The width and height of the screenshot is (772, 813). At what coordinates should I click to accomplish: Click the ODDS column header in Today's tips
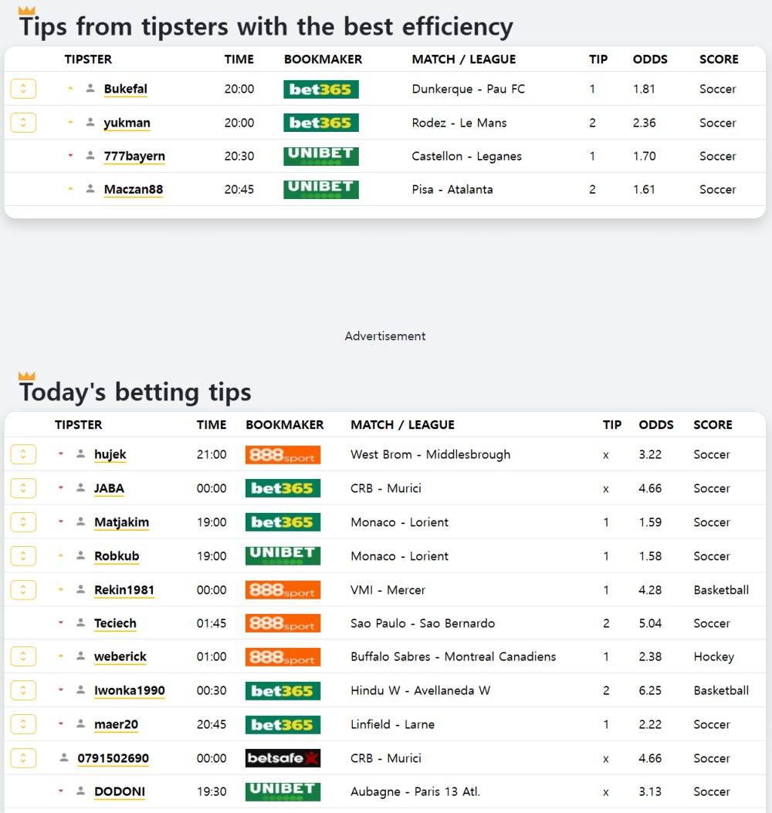(655, 425)
